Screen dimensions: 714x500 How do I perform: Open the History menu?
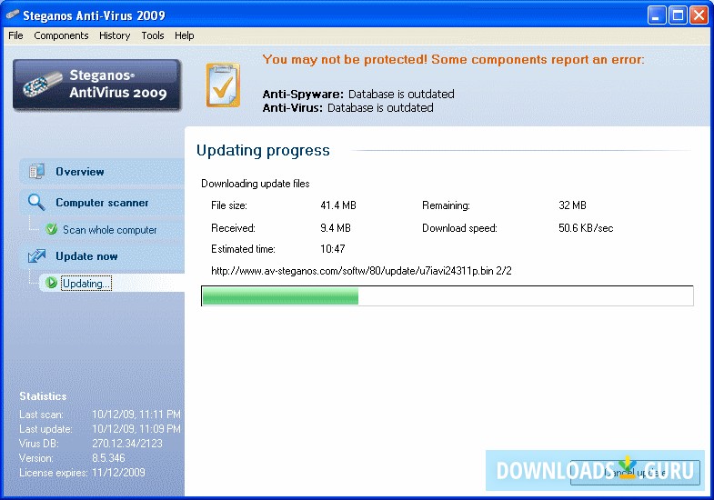coord(115,35)
